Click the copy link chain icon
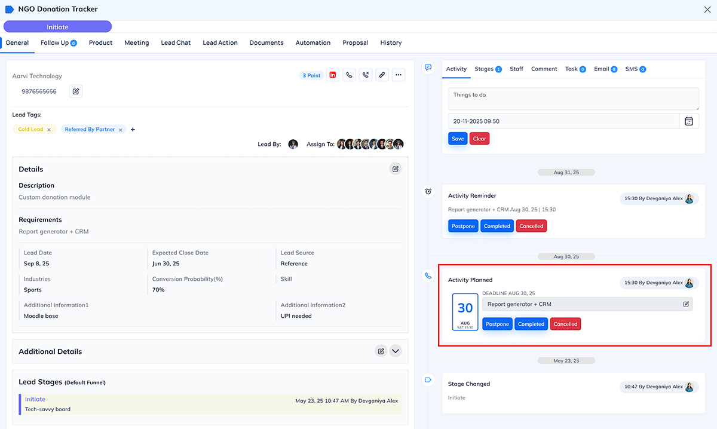This screenshot has width=717, height=429. (382, 75)
